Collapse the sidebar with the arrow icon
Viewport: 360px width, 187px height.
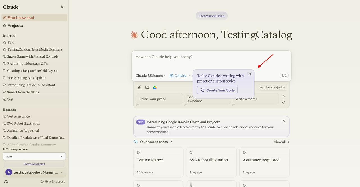[x=63, y=7]
